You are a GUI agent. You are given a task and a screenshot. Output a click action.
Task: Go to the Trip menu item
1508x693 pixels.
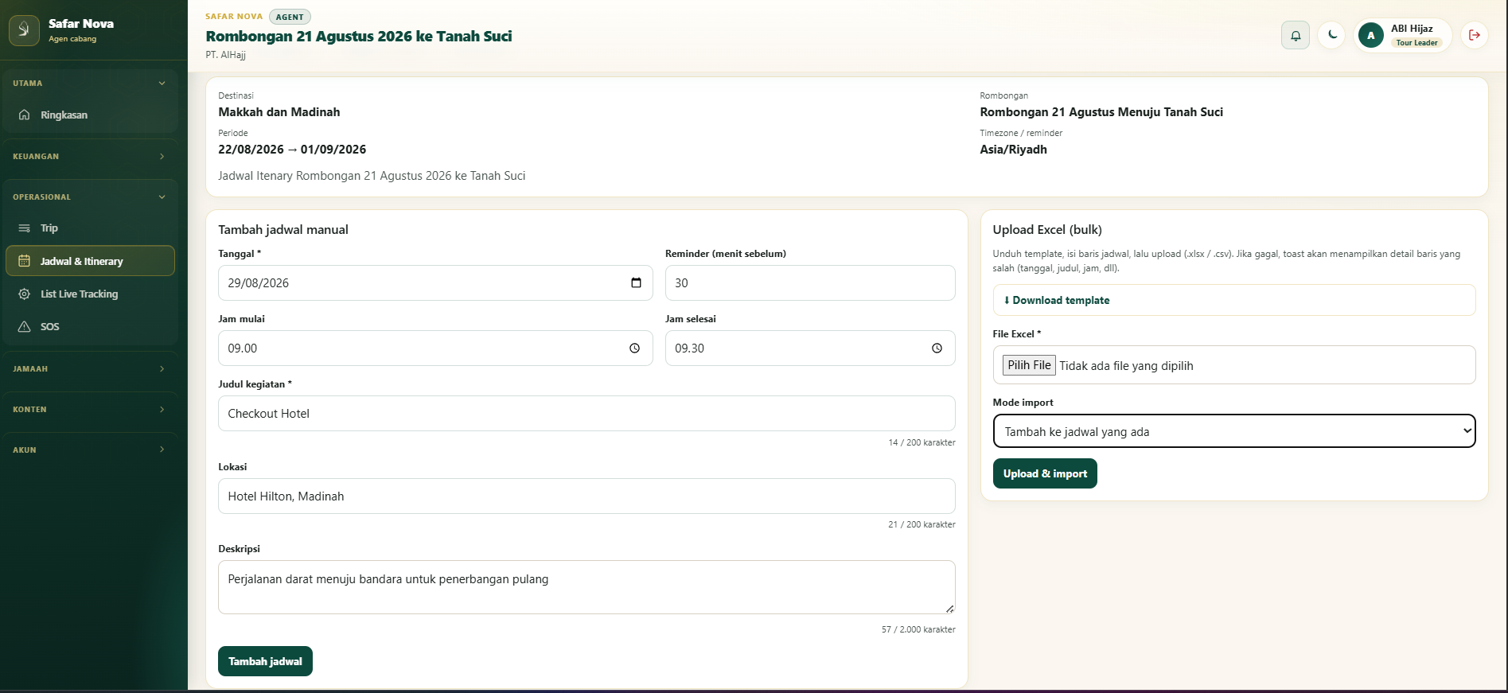[x=90, y=228]
